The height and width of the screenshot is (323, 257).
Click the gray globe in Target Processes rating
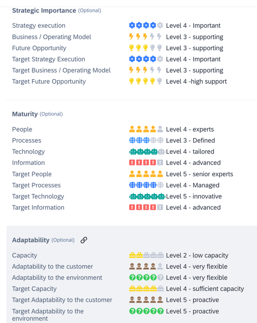pos(160,185)
